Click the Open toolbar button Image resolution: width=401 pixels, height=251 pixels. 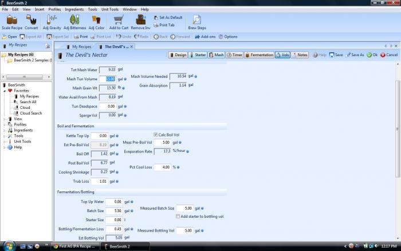click(x=10, y=37)
